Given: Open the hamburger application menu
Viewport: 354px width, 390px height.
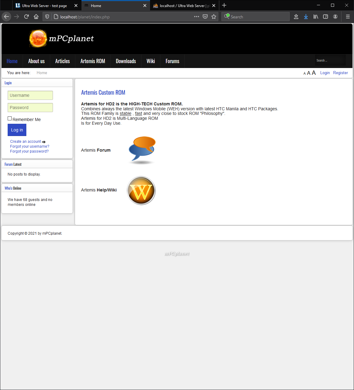Looking at the screenshot, I should point(348,17).
